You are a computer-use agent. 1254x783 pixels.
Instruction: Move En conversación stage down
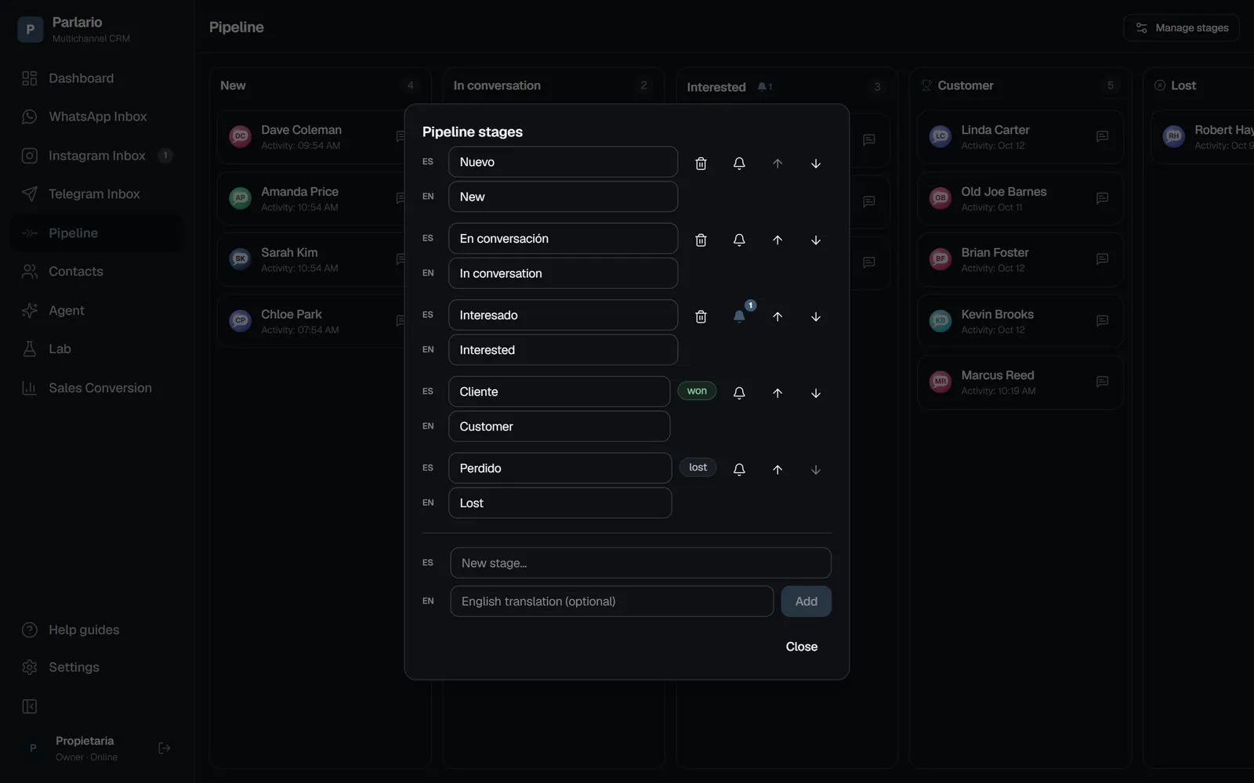(816, 240)
